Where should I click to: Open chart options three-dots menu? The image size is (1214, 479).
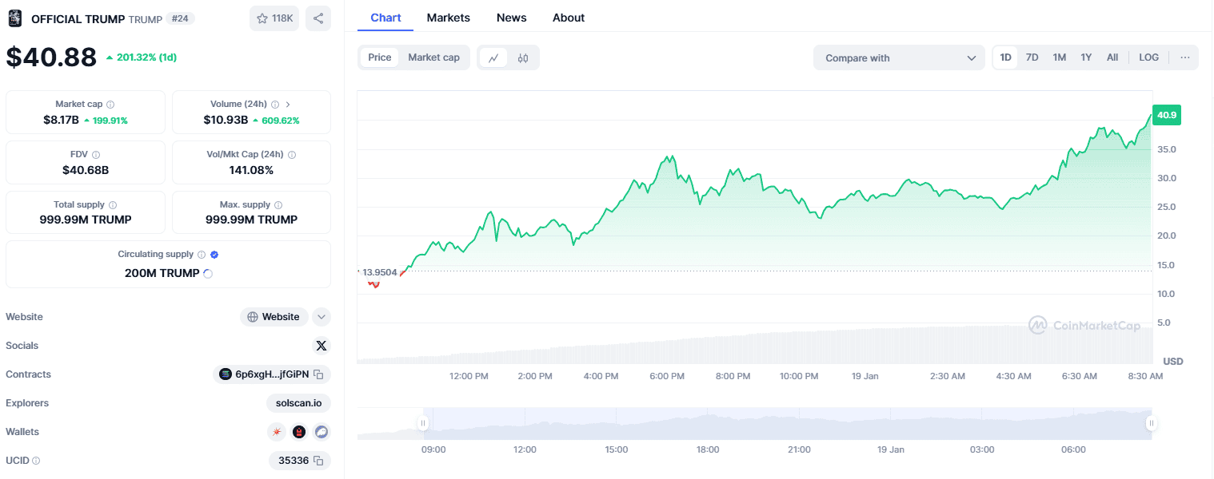[1184, 57]
